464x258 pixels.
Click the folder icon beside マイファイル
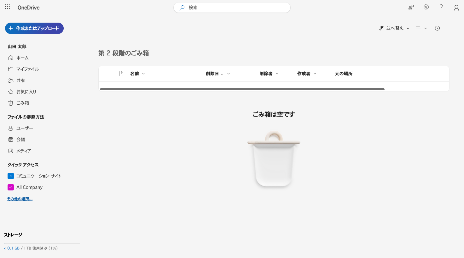[11, 69]
